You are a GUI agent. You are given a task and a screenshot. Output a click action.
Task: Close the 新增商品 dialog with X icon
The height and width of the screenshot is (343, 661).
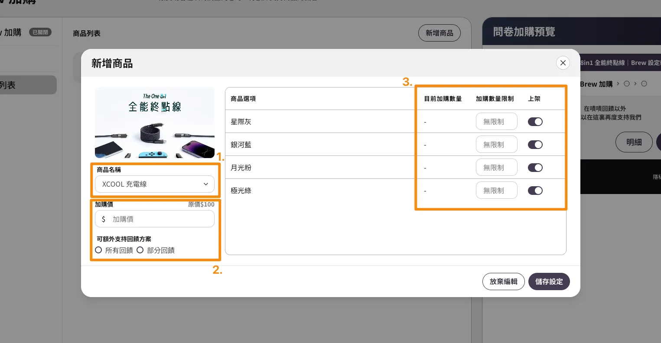(x=563, y=63)
